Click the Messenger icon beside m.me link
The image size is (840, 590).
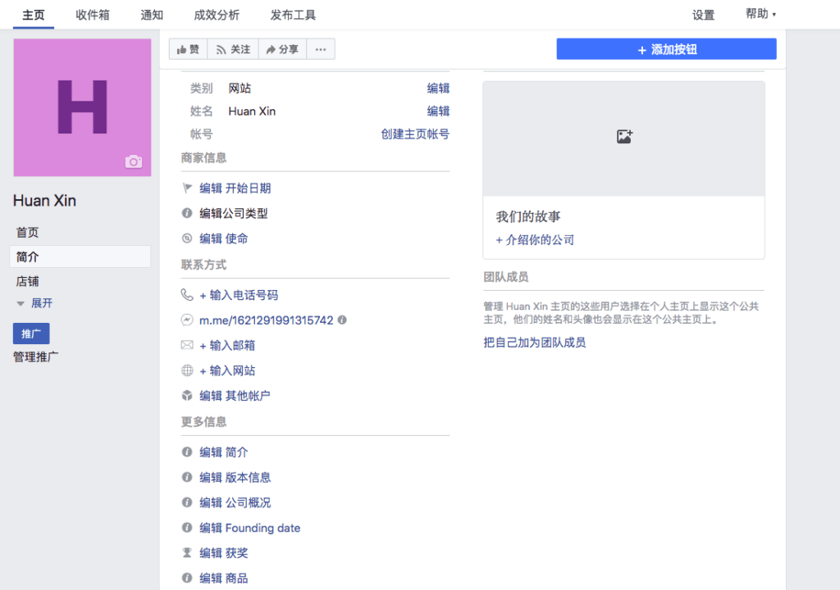click(x=187, y=320)
